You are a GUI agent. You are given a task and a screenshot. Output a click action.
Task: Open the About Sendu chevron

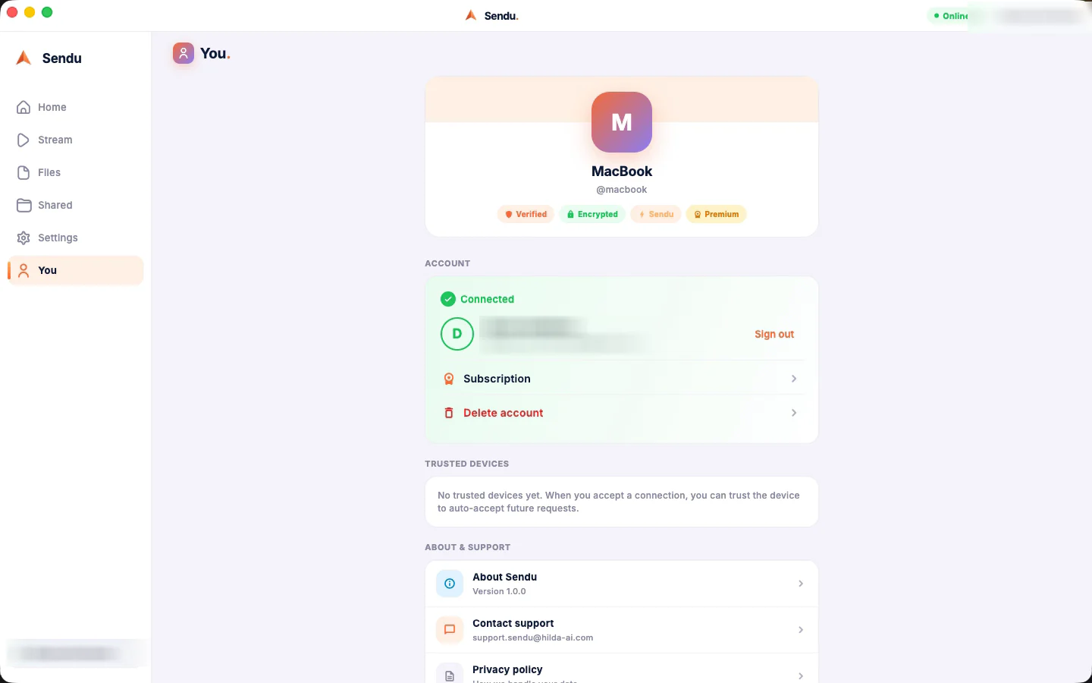(801, 584)
